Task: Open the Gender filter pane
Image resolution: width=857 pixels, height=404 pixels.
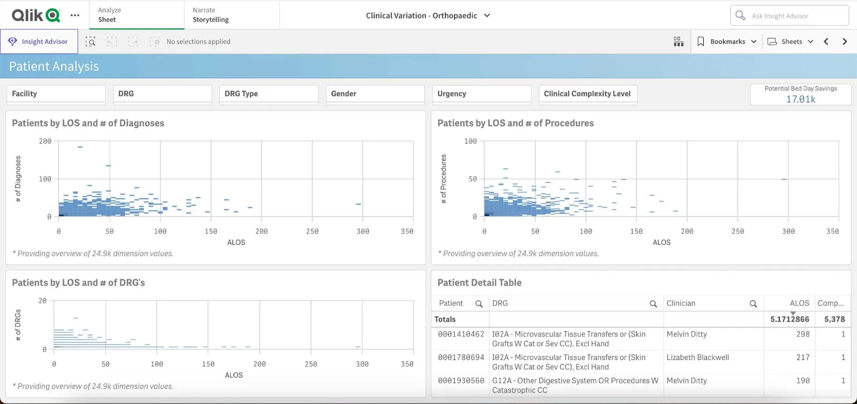Action: click(x=375, y=94)
